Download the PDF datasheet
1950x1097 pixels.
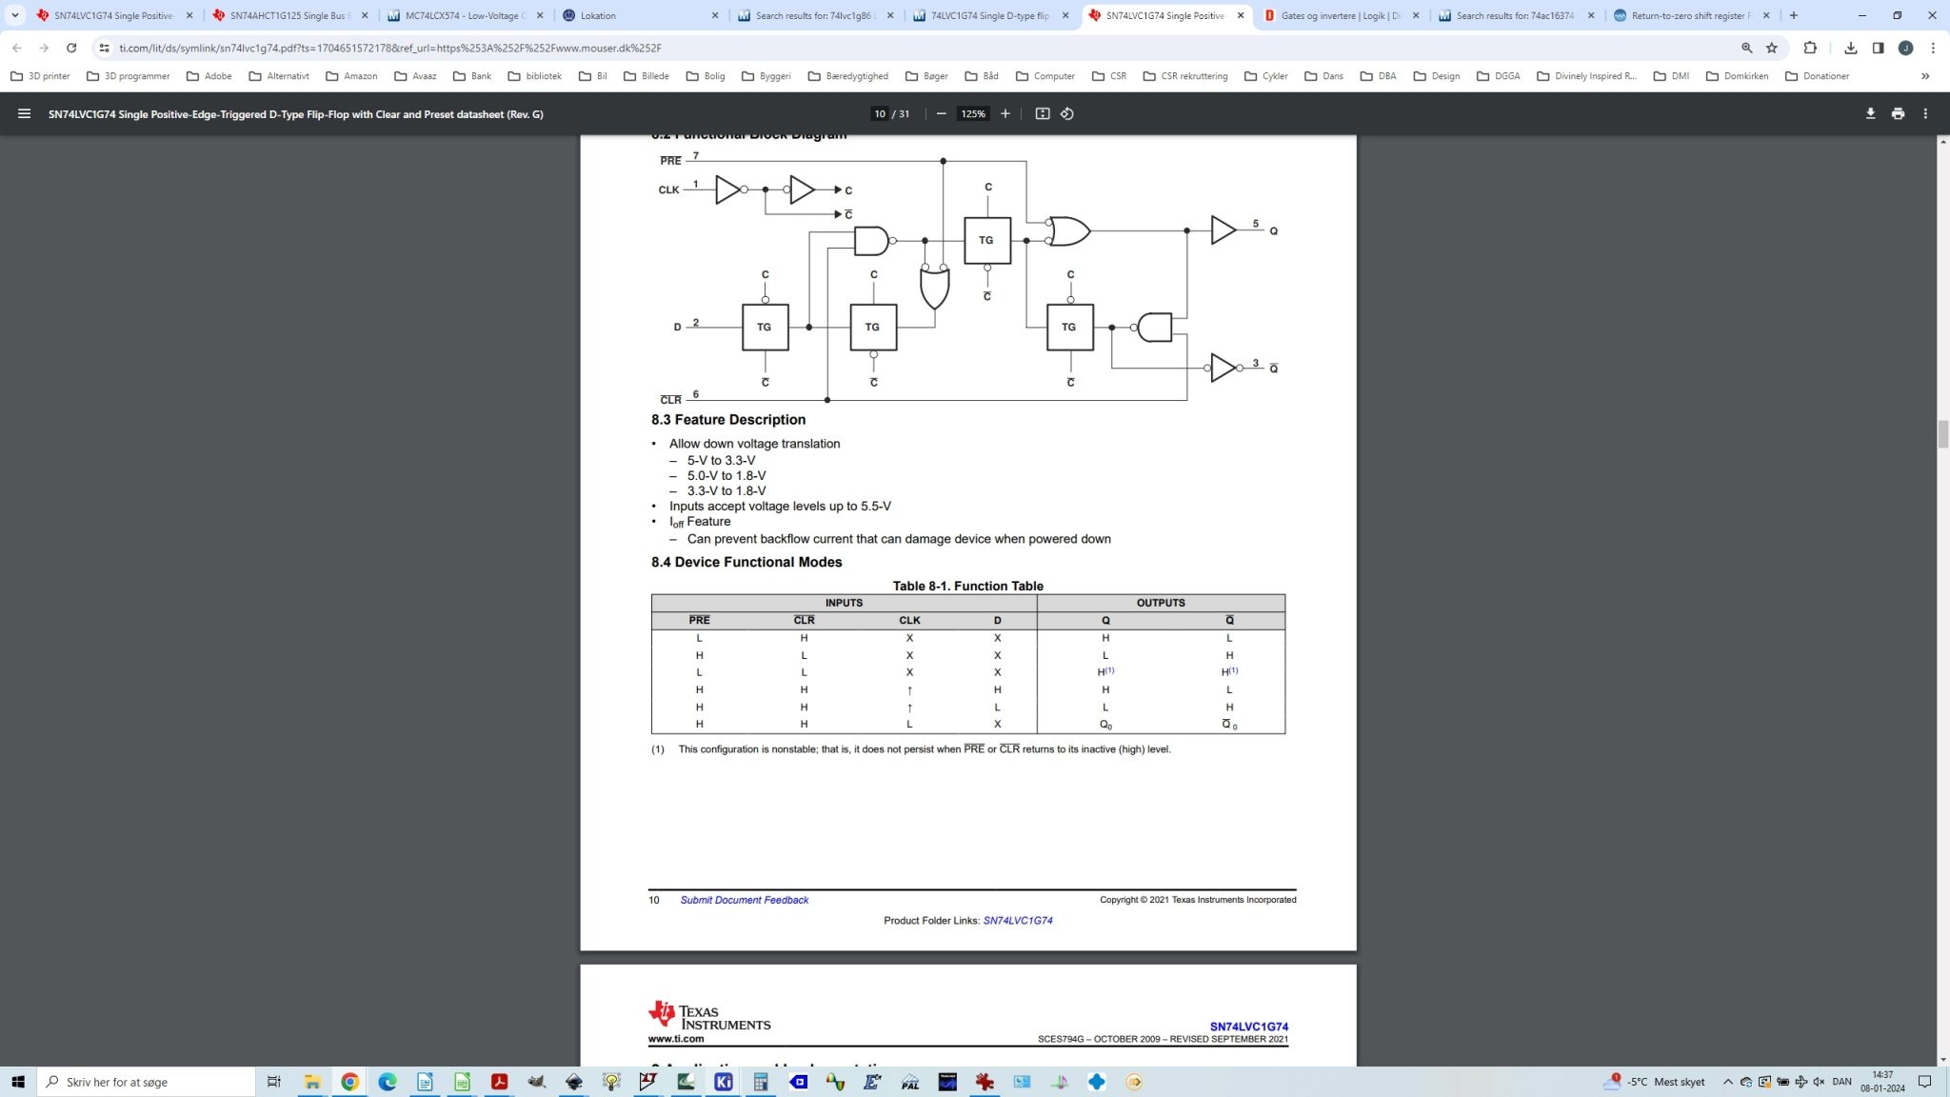(x=1870, y=113)
